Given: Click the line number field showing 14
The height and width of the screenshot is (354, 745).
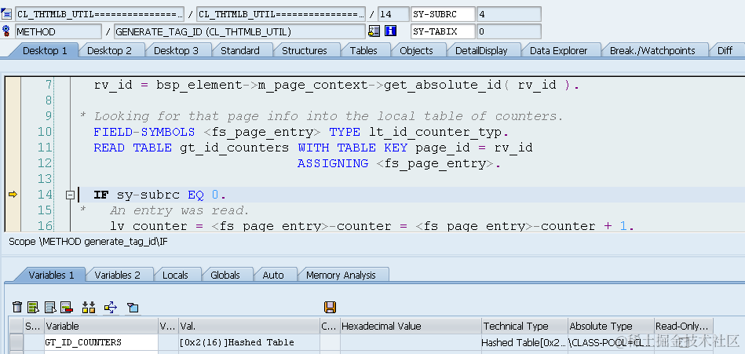Looking at the screenshot, I should (393, 14).
